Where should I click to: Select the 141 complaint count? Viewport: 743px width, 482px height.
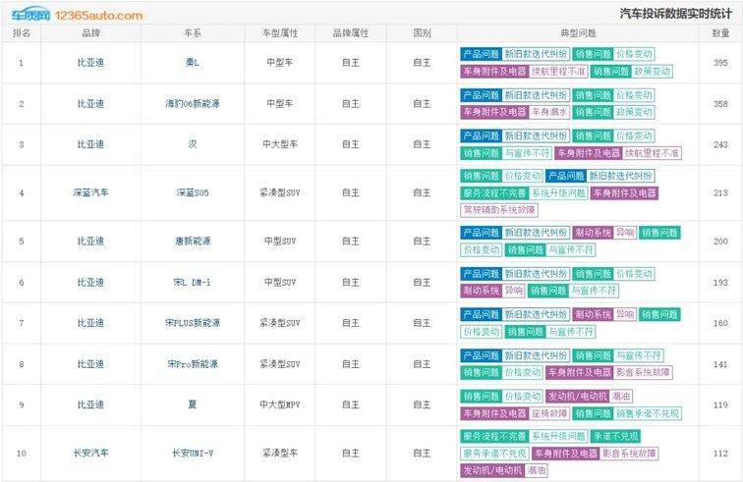720,364
